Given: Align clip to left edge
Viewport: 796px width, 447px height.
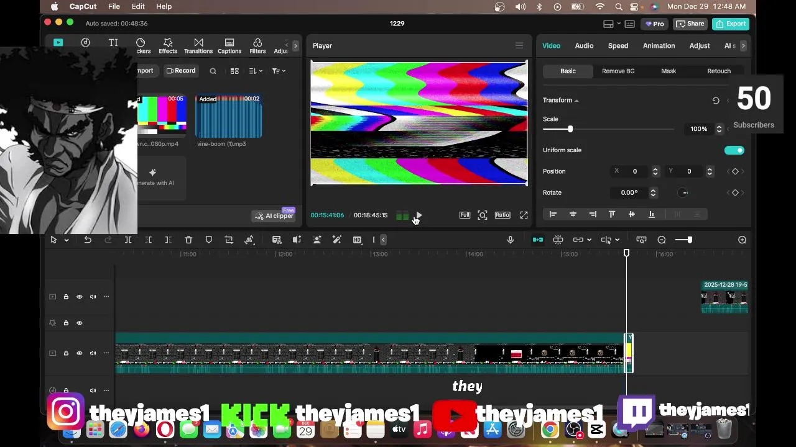Looking at the screenshot, I should point(553,215).
